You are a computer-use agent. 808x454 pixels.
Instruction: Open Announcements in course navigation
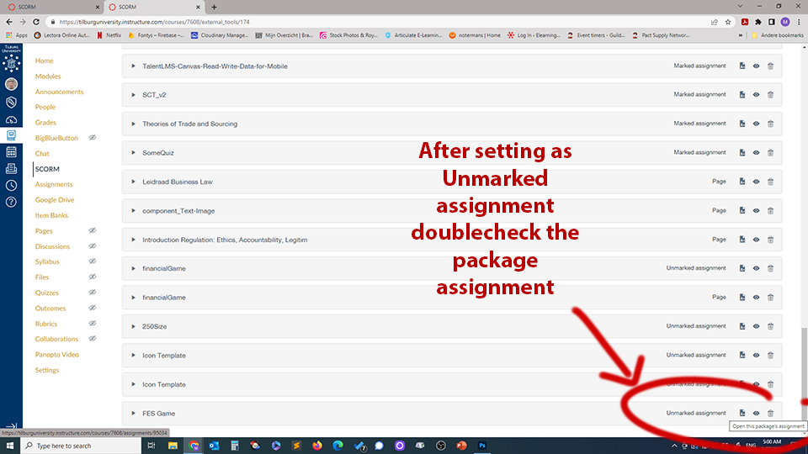pyautogui.click(x=59, y=92)
